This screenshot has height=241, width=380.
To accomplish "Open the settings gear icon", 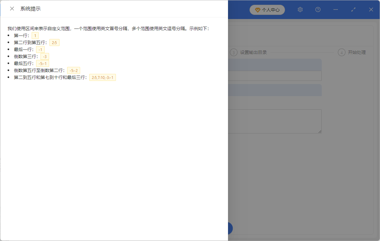I will pyautogui.click(x=300, y=10).
